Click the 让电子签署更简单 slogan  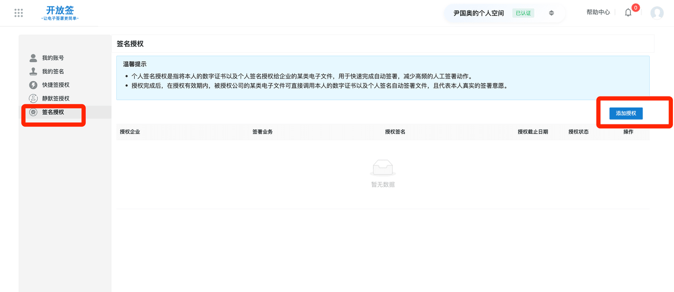[60, 19]
